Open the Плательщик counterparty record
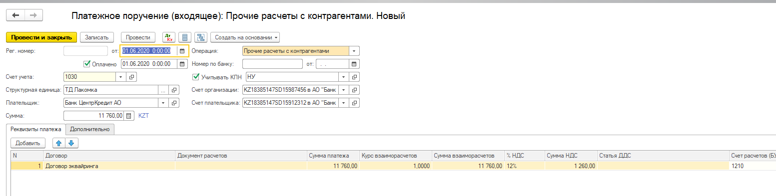This screenshot has height=196, width=776. click(174, 103)
